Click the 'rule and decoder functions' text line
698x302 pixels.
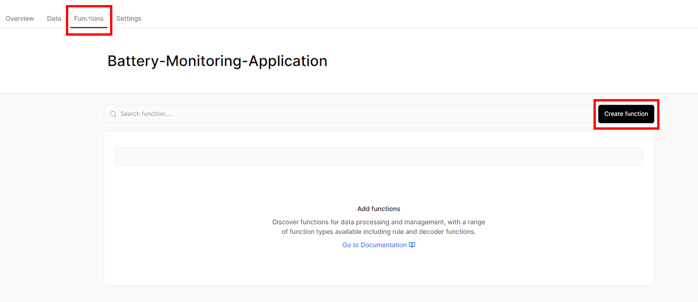378,232
